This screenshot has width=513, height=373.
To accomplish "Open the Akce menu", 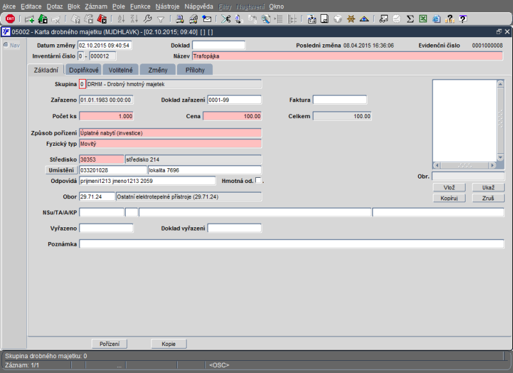I will pyautogui.click(x=9, y=6).
